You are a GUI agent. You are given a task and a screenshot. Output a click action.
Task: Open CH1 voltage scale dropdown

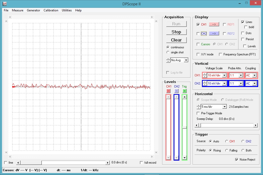(x=224, y=75)
